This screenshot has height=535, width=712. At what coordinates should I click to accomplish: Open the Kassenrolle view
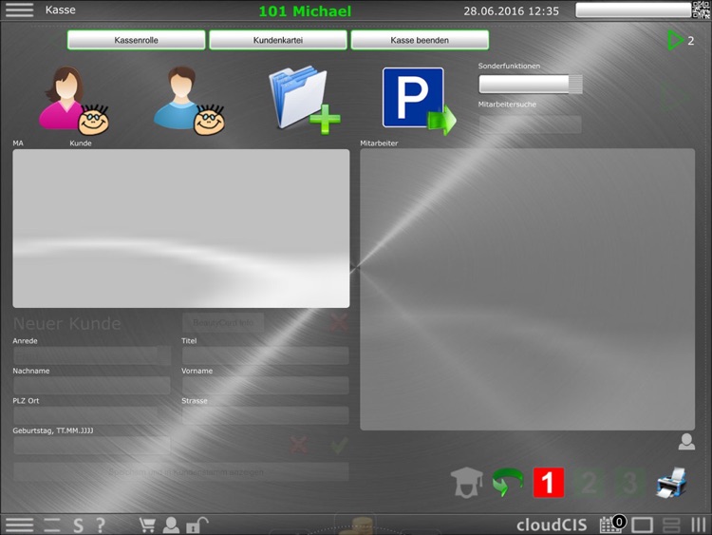click(136, 40)
